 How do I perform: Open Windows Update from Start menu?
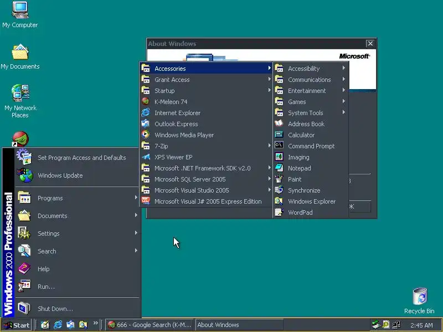pos(78,175)
